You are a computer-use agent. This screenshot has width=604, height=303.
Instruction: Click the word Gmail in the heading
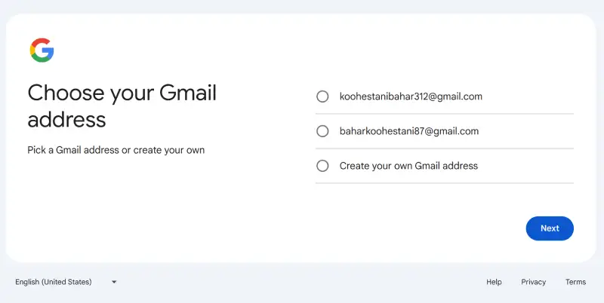click(187, 93)
